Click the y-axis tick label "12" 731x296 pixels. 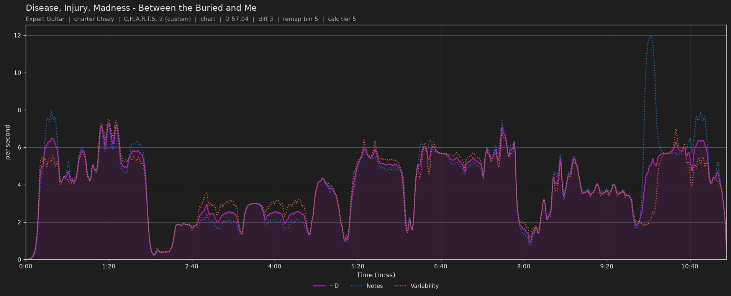(x=18, y=36)
